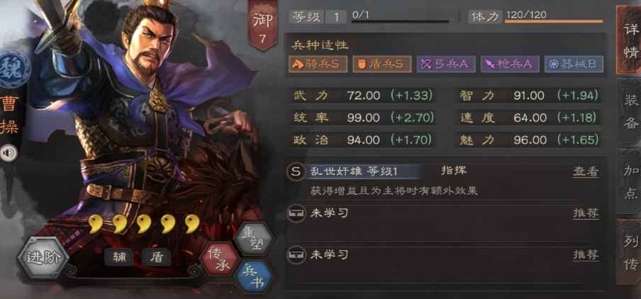641x299 pixels.
Task: Click 查看 link for 乱世奸雄 skill
Action: click(x=586, y=171)
